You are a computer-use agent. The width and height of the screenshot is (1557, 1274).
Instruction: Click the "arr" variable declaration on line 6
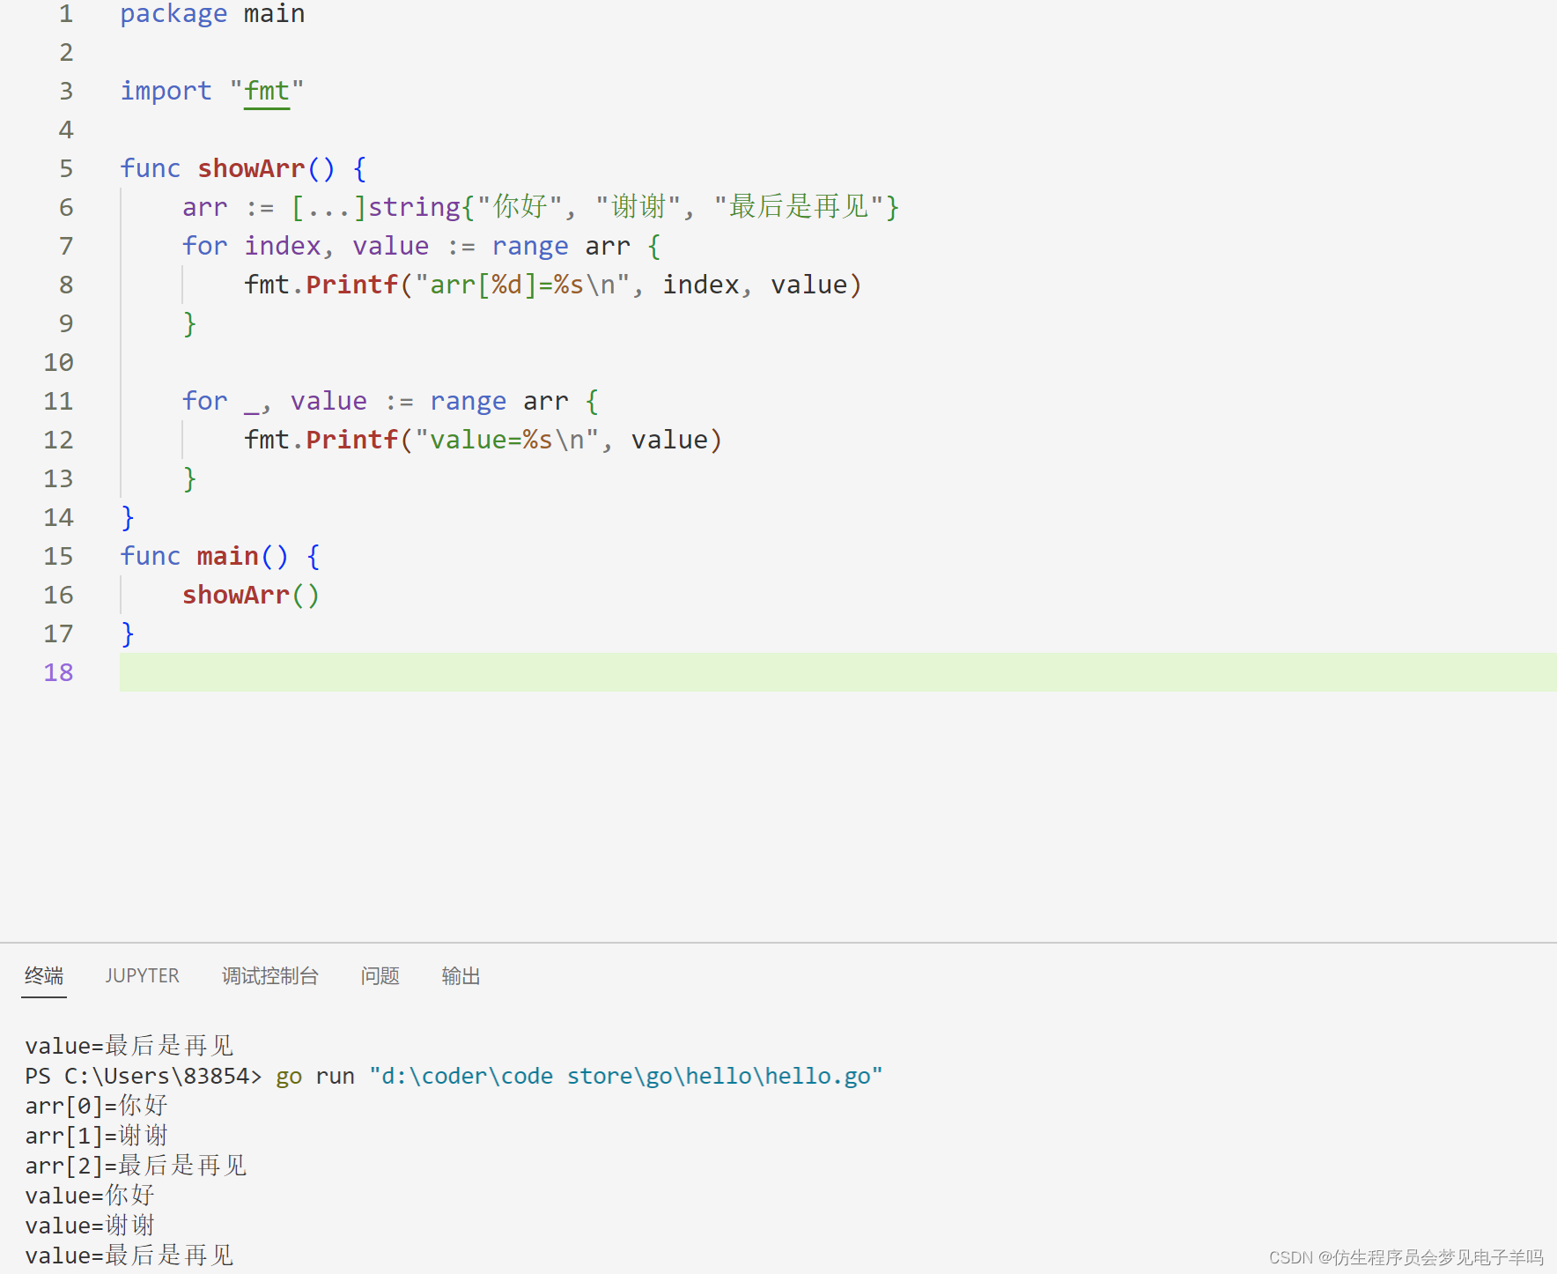pos(204,207)
